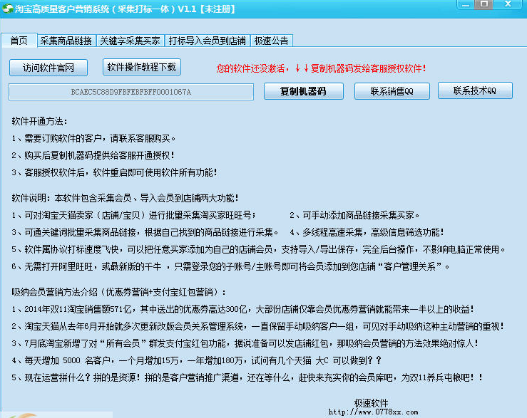Go to the 极速公告 tab
The height and width of the screenshot is (418, 527).
(272, 41)
